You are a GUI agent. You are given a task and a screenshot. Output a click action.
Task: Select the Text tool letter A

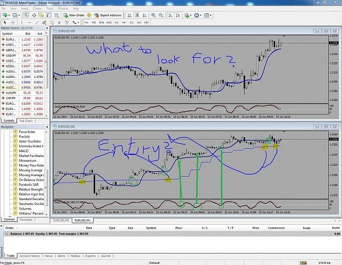tap(59, 22)
